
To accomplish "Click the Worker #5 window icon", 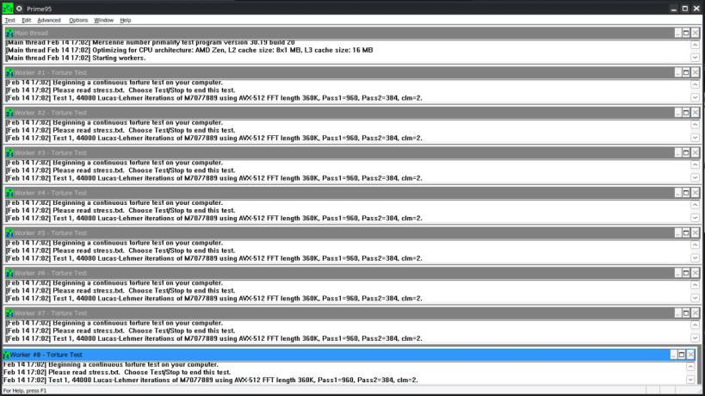I will point(9,232).
